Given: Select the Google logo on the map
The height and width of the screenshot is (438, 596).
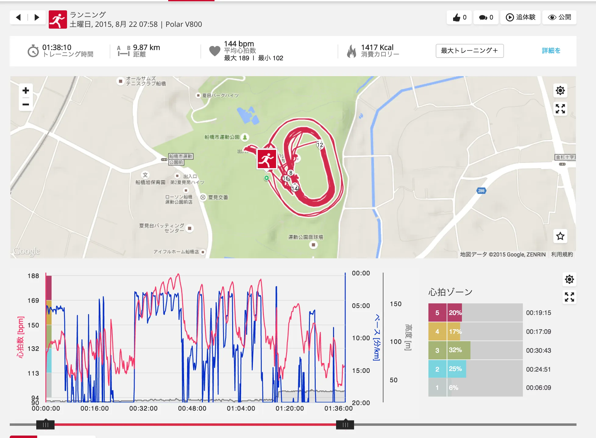Looking at the screenshot, I should [27, 251].
